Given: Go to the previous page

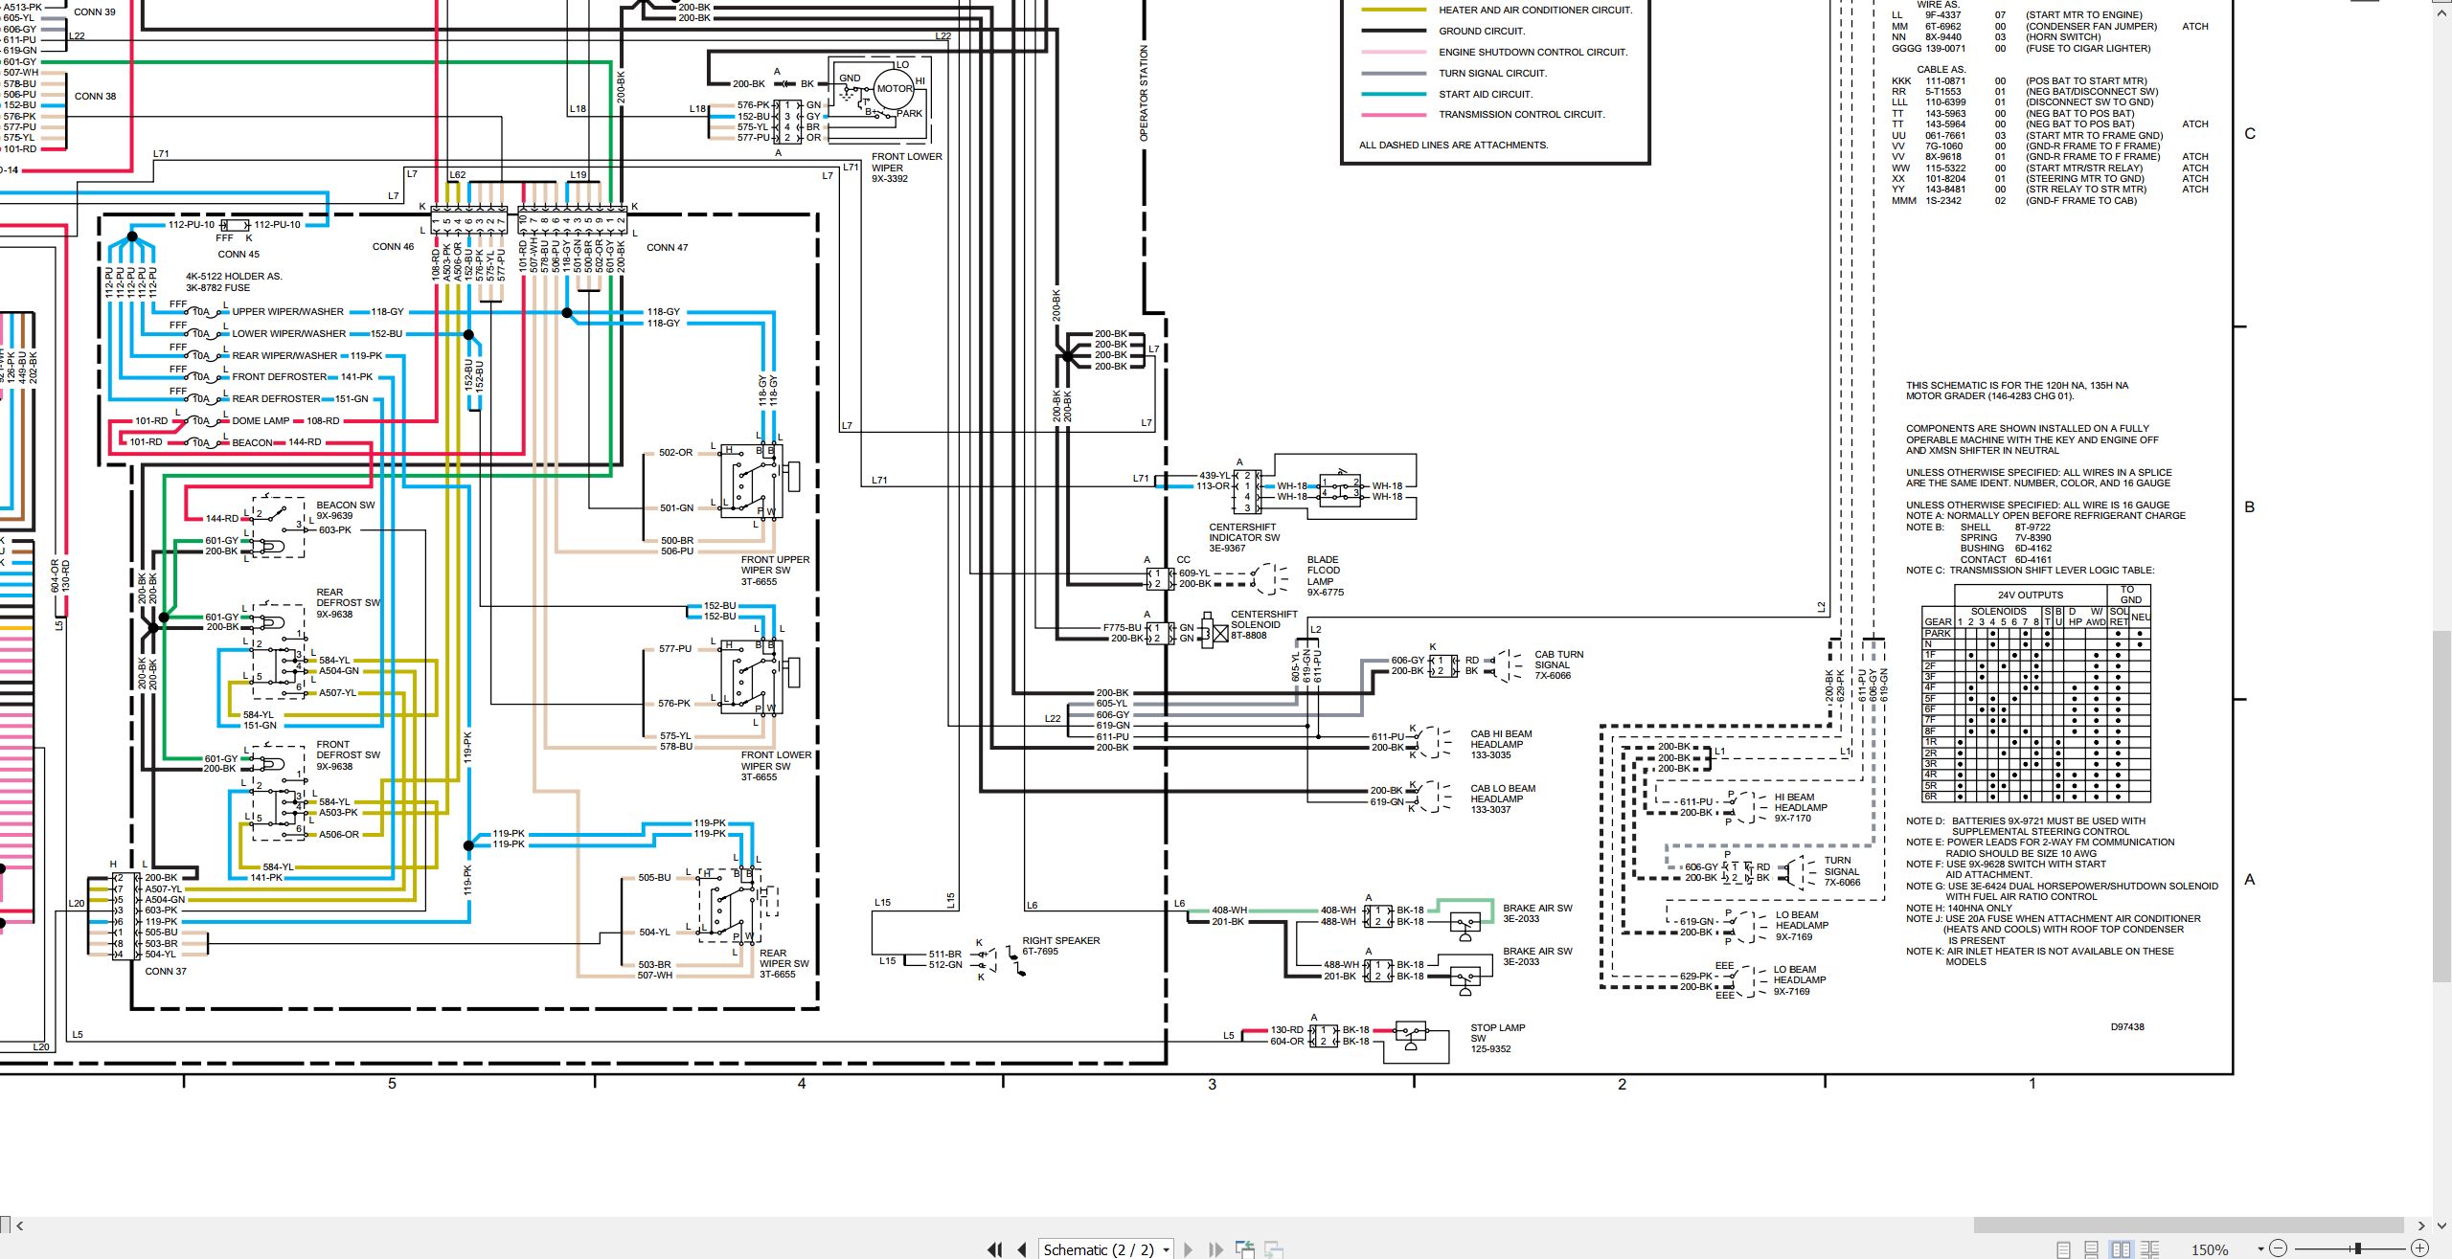Looking at the screenshot, I should click(1022, 1249).
